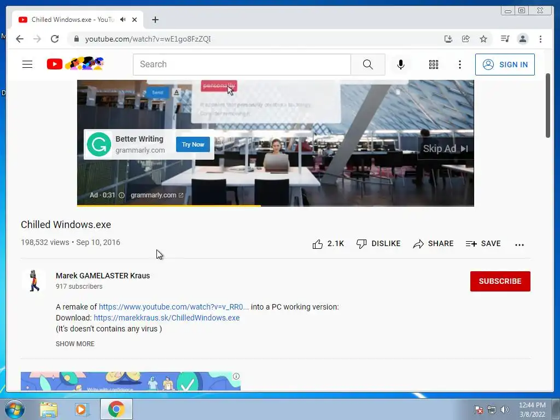The height and width of the screenshot is (420, 560).
Task: Click Try Now on the Grammarly ad
Action: click(193, 144)
